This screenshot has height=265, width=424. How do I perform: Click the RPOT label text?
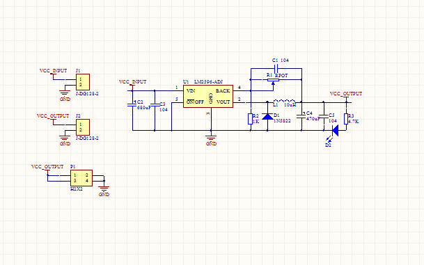pyautogui.click(x=281, y=76)
